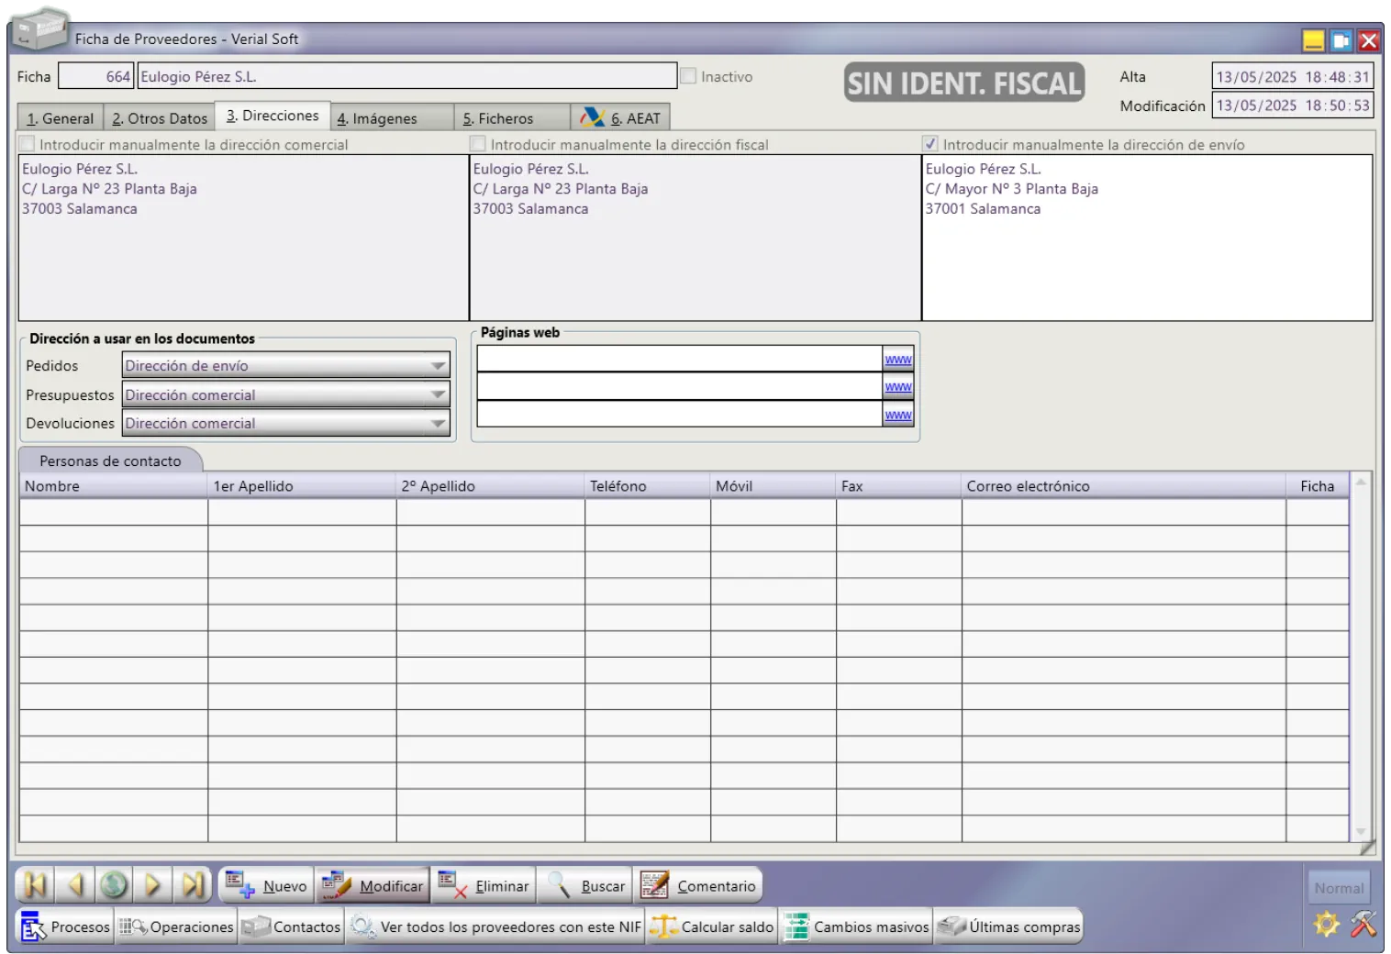Screen dimensions: 1391x954
Task: Go to the previous supplier record
Action: click(75, 885)
